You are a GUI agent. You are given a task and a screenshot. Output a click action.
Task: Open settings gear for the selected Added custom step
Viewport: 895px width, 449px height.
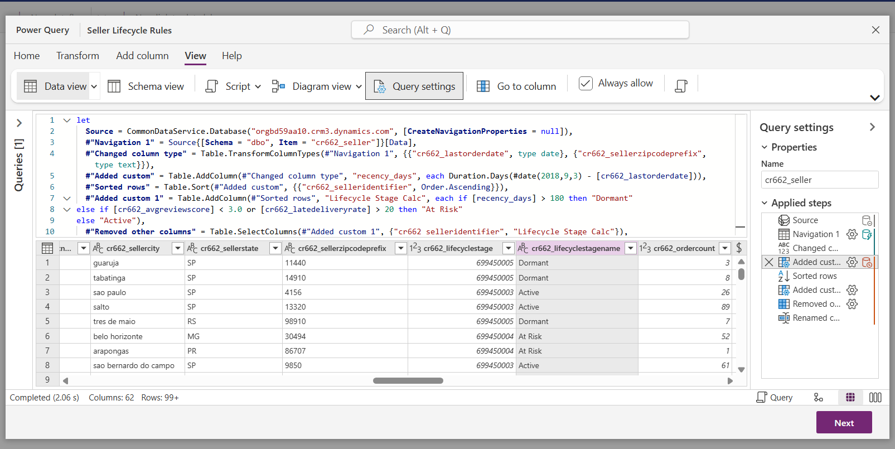pyautogui.click(x=852, y=262)
